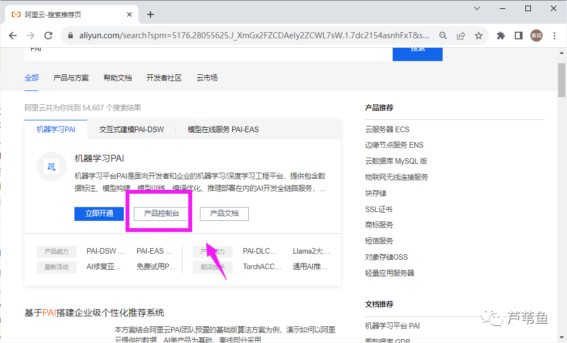Open the extensions puzzle icon

click(501, 36)
